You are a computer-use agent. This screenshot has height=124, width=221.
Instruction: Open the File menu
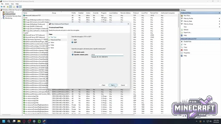click(x=2, y=4)
